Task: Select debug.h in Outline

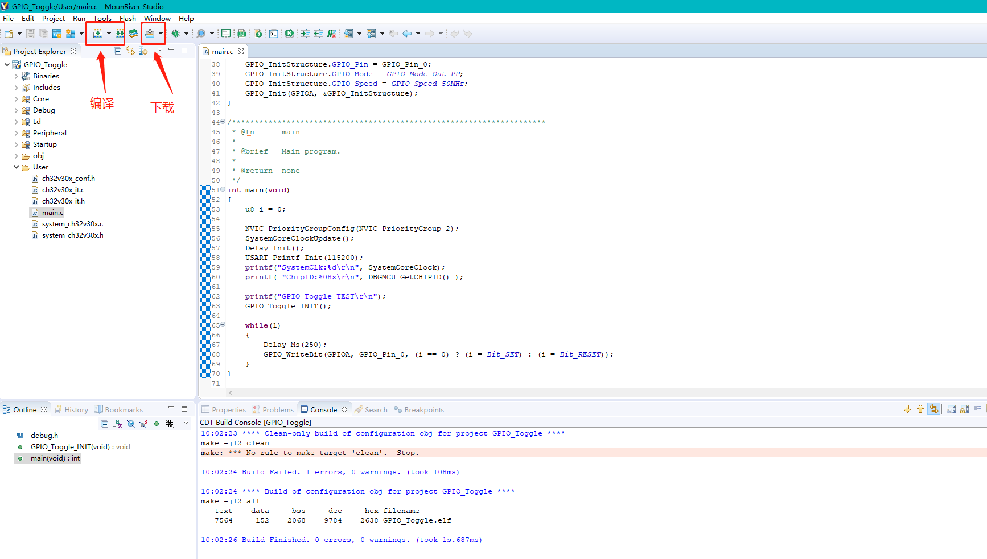Action: [44, 436]
